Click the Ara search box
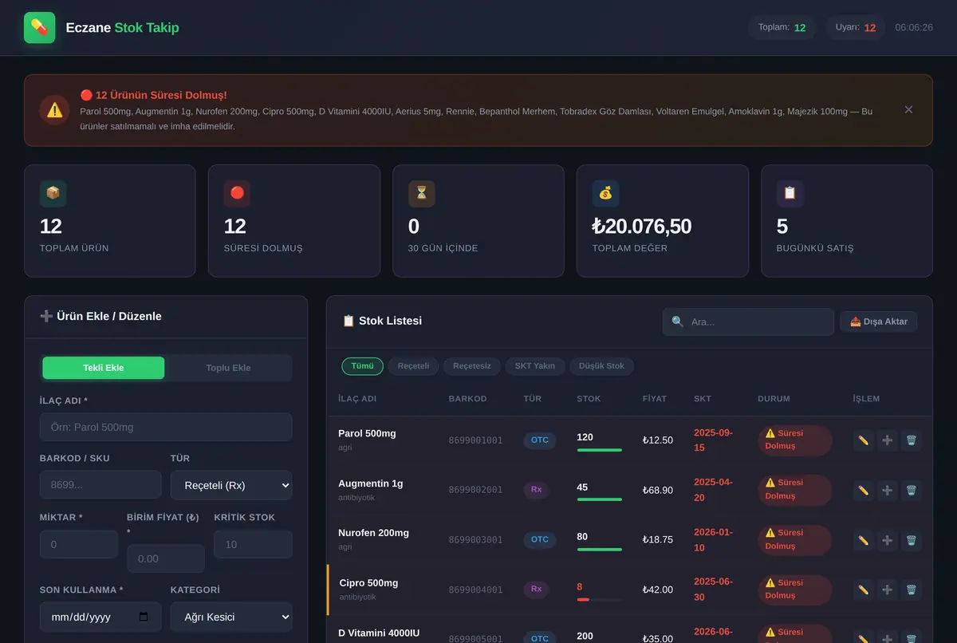Image resolution: width=957 pixels, height=643 pixels. click(x=748, y=322)
